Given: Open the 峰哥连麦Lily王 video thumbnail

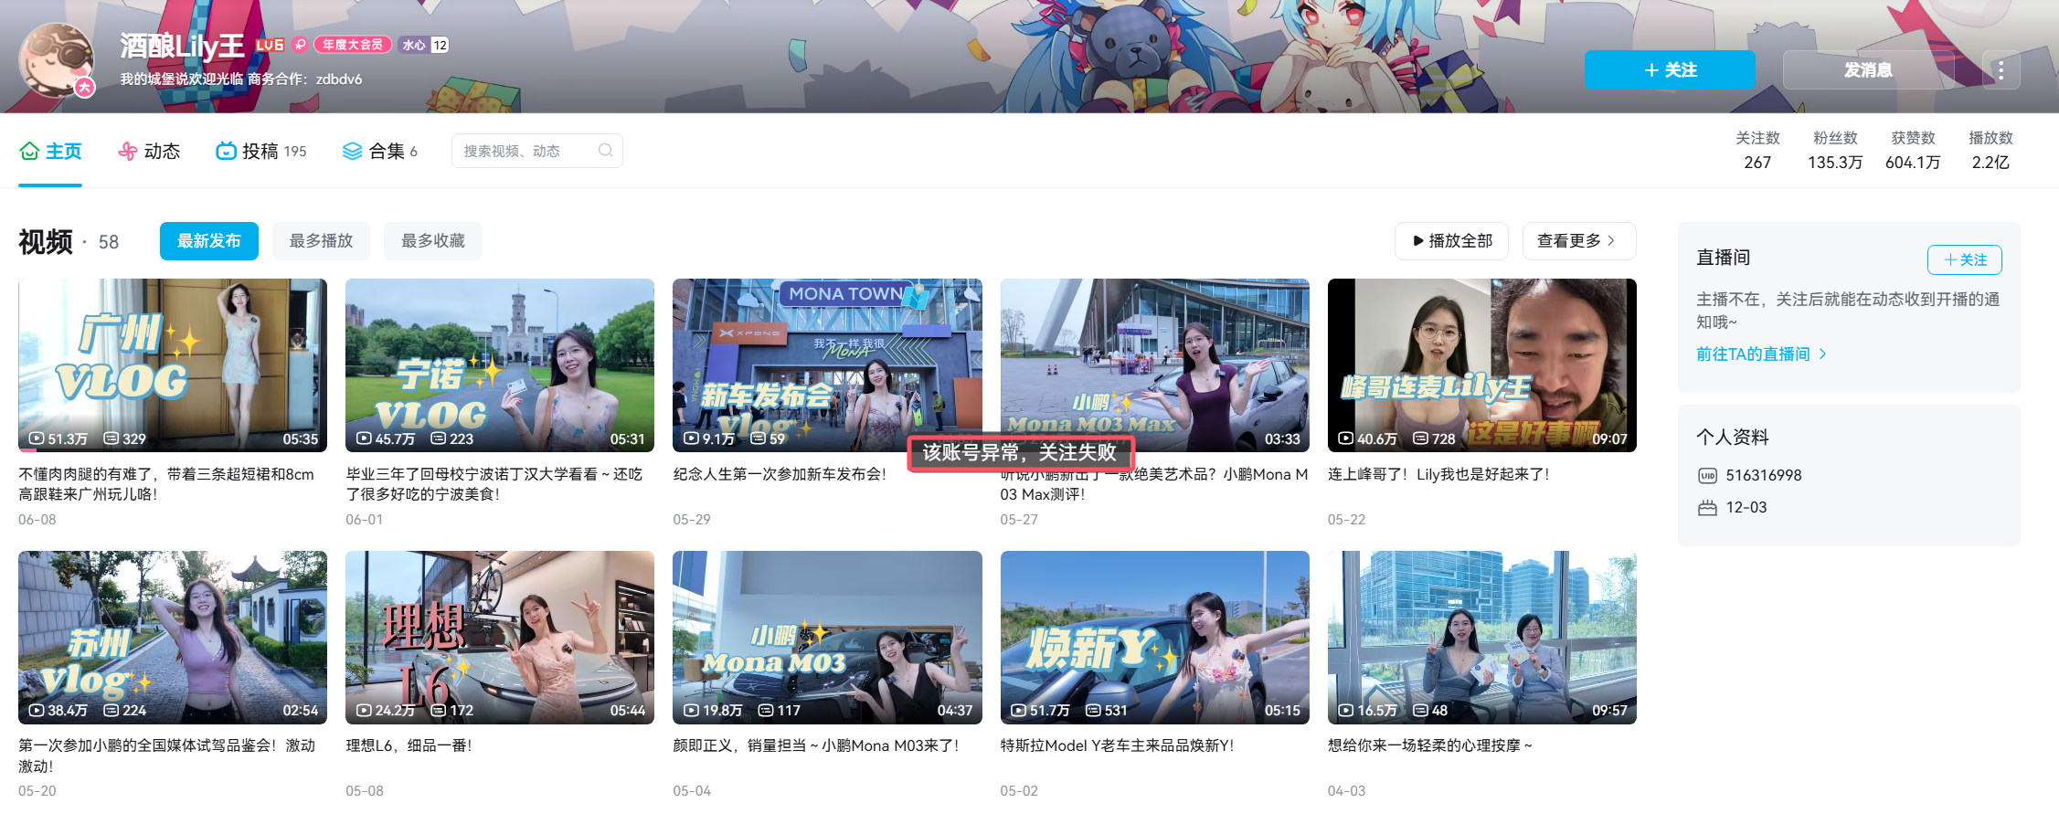Looking at the screenshot, I should [x=1481, y=365].
